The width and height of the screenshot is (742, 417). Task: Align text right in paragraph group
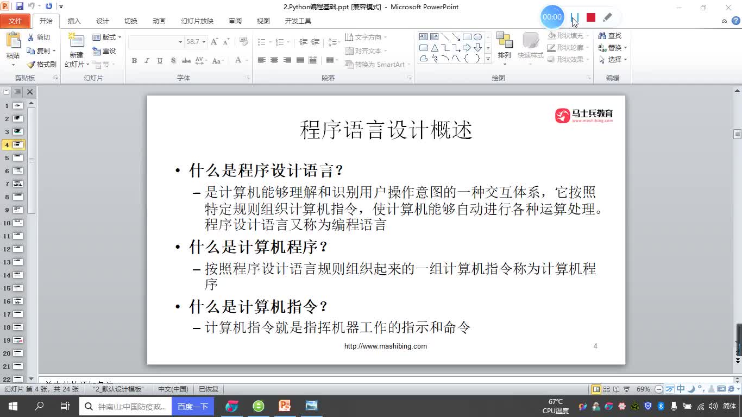pos(287,60)
